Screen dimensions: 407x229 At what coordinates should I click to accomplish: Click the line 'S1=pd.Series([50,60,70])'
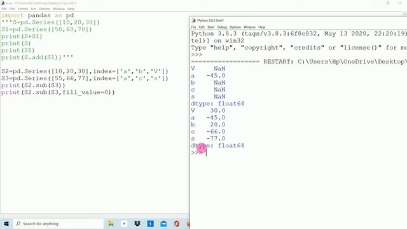(x=46, y=29)
